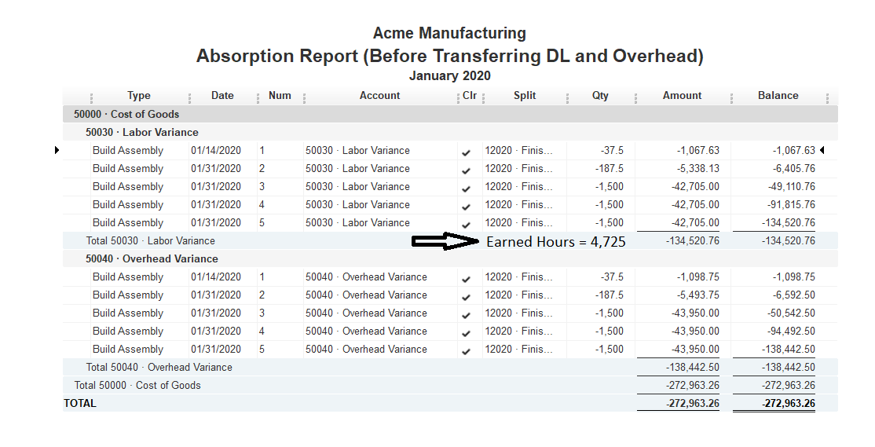The width and height of the screenshot is (875, 447).
Task: Click cleared checkmark for Labor Variance build 2
Action: [x=467, y=170]
